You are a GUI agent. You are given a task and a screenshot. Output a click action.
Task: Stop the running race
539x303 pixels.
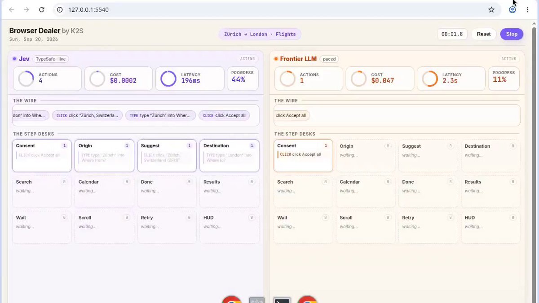pos(512,34)
